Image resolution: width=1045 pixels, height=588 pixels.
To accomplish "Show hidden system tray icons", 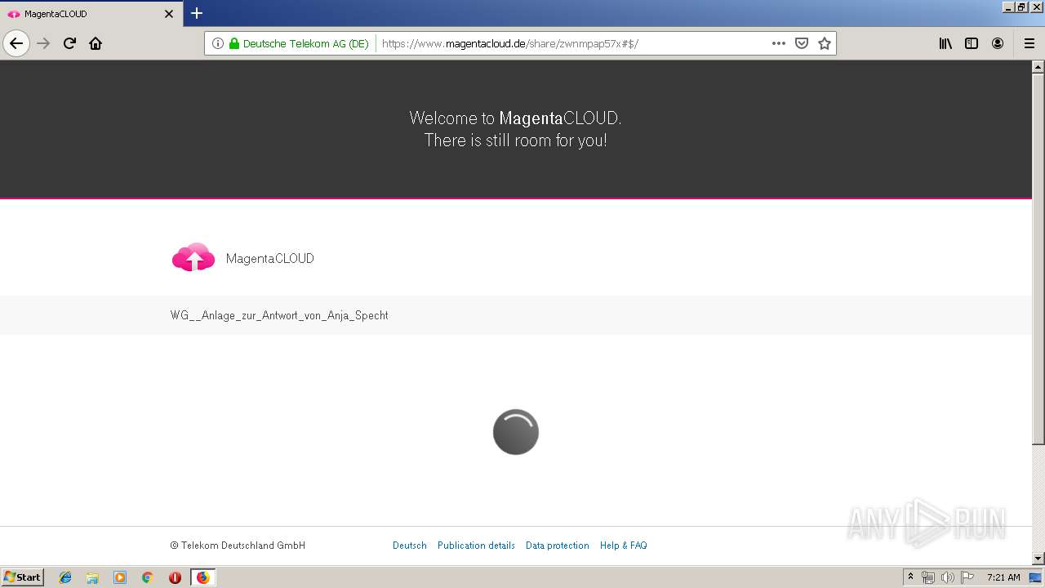I will click(x=910, y=577).
